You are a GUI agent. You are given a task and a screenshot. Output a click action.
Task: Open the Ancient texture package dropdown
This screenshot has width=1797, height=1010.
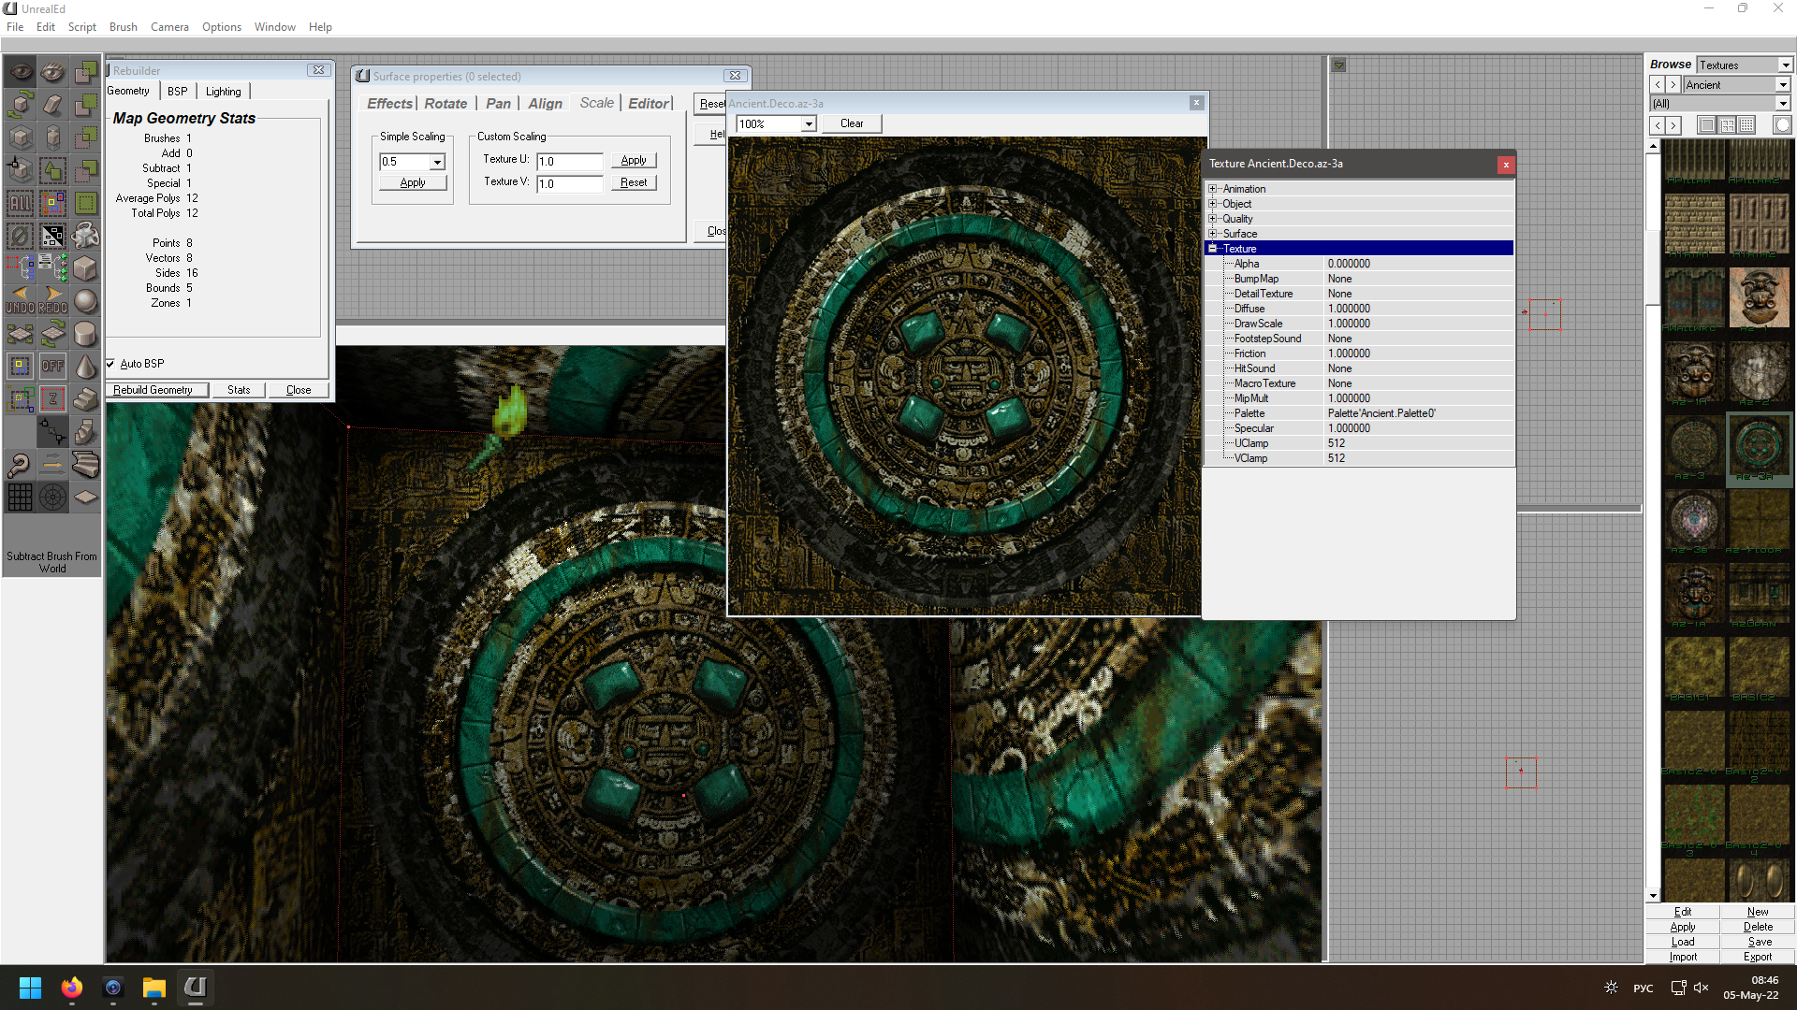pos(1783,85)
